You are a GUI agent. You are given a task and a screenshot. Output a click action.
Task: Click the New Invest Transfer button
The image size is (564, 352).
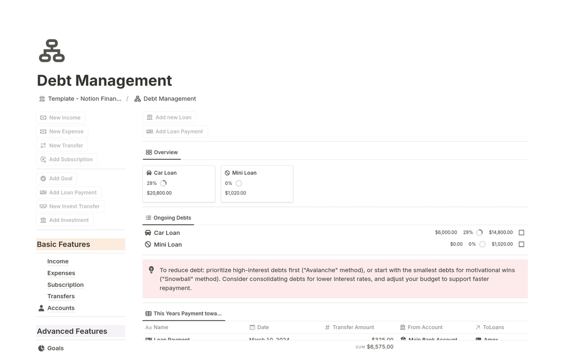coord(70,206)
